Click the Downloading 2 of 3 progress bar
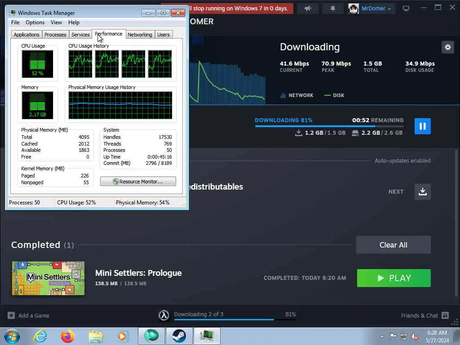This screenshot has width=460, height=345. pos(235,319)
